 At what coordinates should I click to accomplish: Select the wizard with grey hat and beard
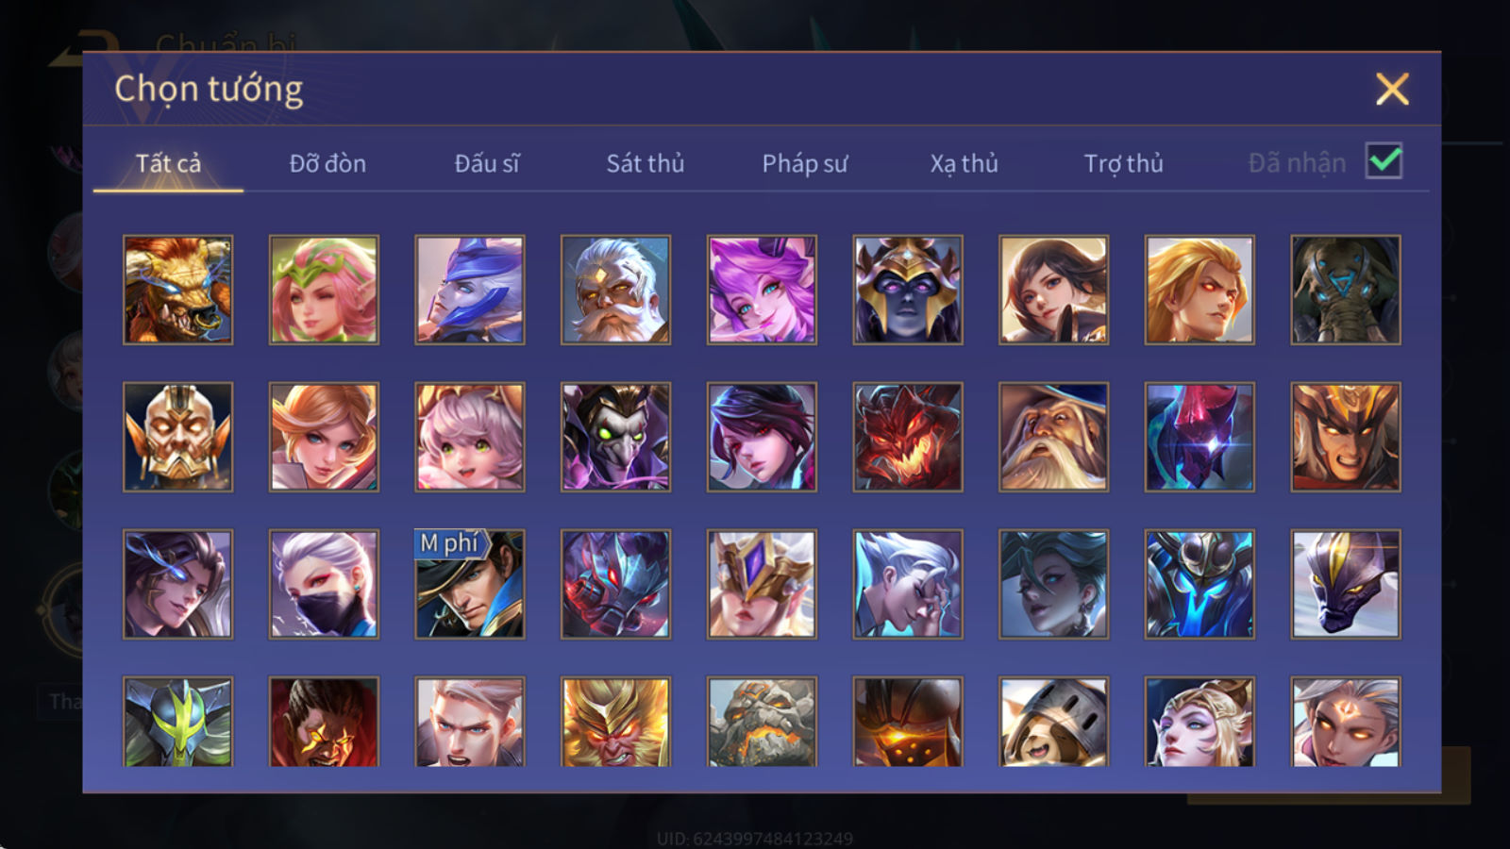click(1053, 437)
